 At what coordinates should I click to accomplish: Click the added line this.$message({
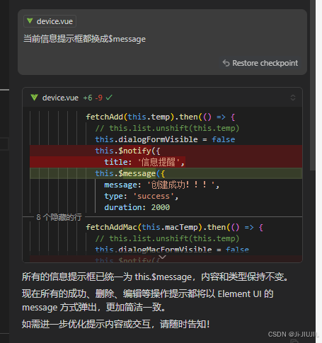tap(166, 173)
